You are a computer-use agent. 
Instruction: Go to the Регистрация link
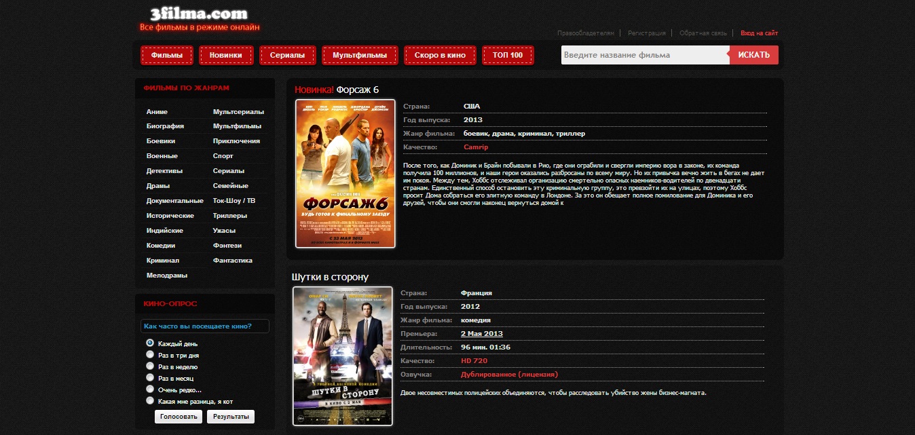pyautogui.click(x=647, y=33)
